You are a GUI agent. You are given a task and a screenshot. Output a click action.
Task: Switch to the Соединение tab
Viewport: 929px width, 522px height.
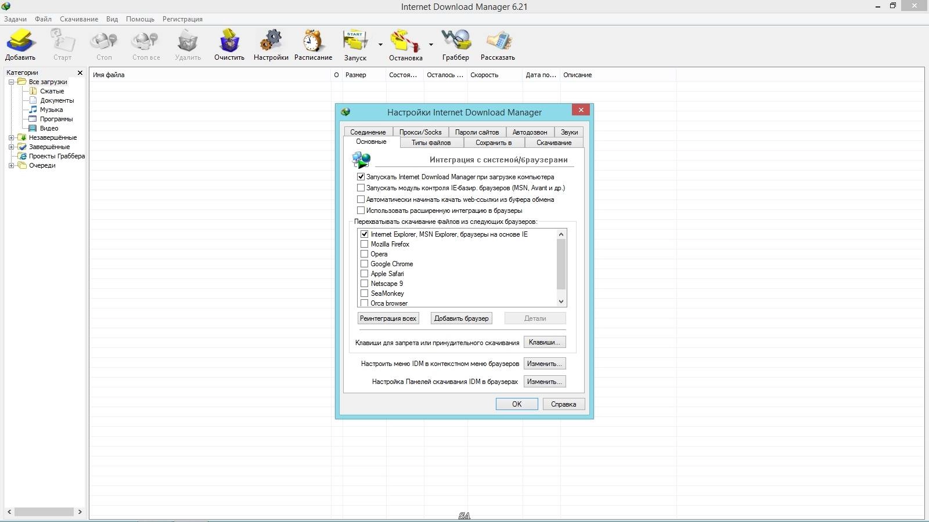tap(368, 132)
